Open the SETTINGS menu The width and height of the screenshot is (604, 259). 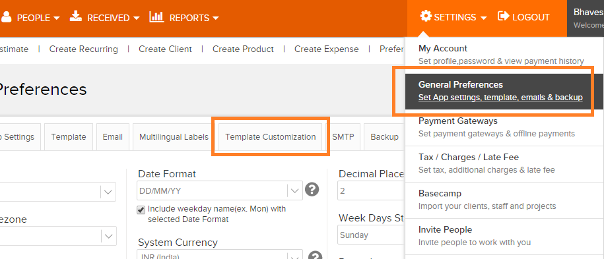point(453,17)
